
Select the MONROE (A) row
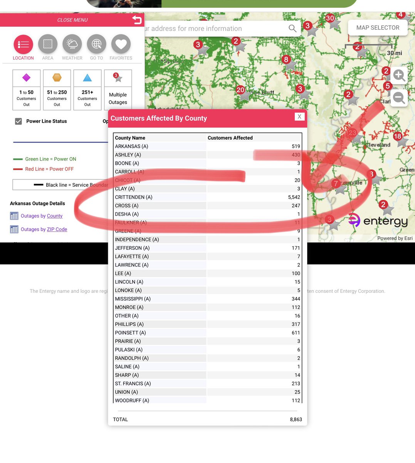(208, 308)
